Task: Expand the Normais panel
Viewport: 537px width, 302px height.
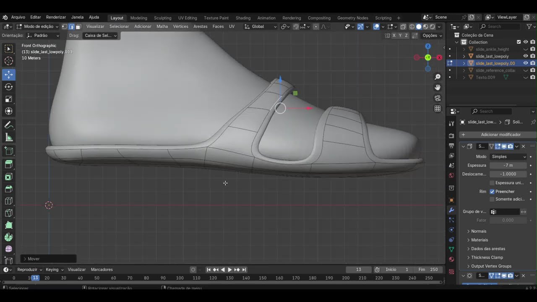Action: click(x=479, y=231)
